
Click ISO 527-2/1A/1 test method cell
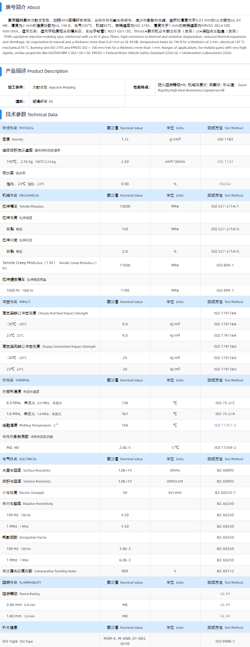[x=225, y=206]
